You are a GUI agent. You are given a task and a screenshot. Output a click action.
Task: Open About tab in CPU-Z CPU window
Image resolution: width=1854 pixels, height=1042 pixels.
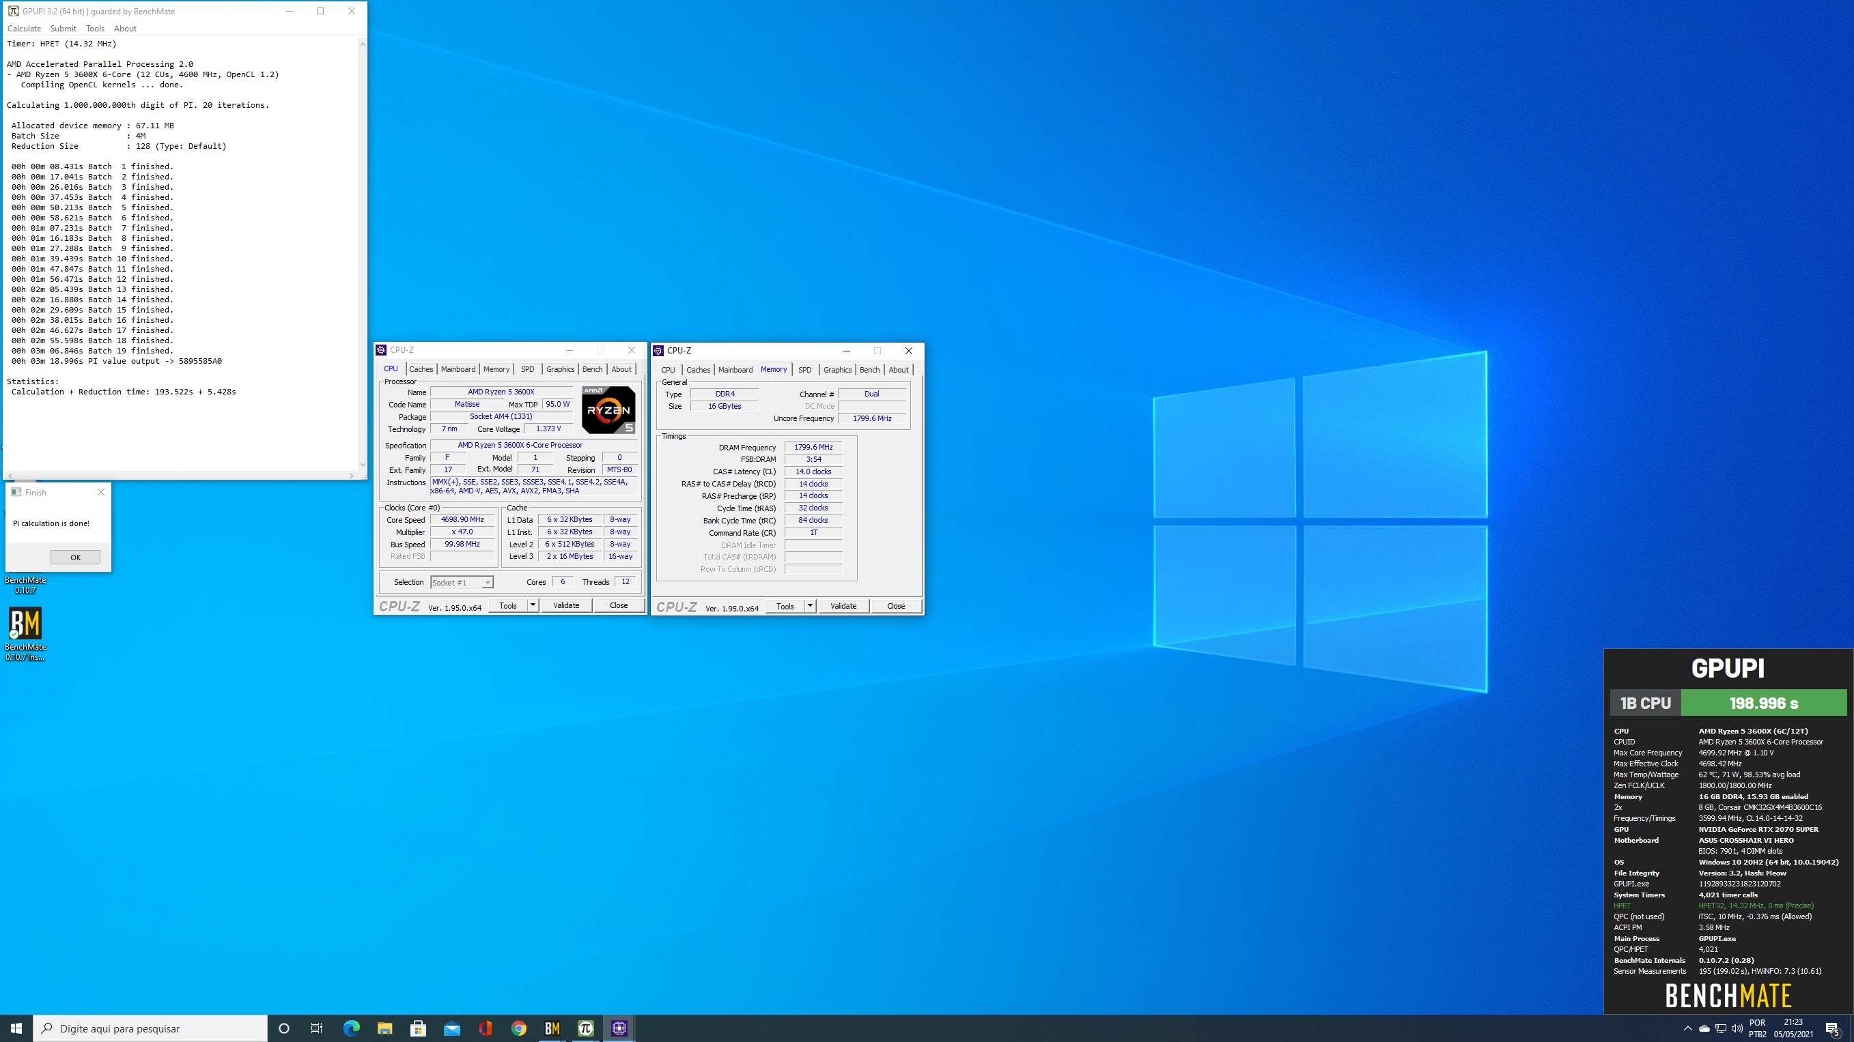(621, 369)
